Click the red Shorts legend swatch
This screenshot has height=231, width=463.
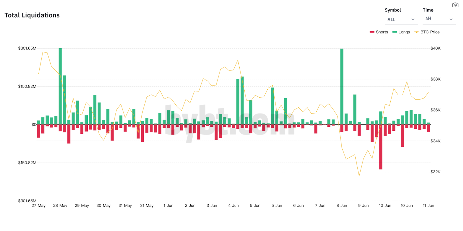[372, 32]
